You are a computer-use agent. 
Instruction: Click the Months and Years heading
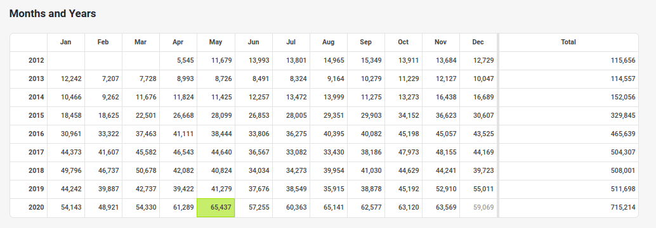point(53,14)
